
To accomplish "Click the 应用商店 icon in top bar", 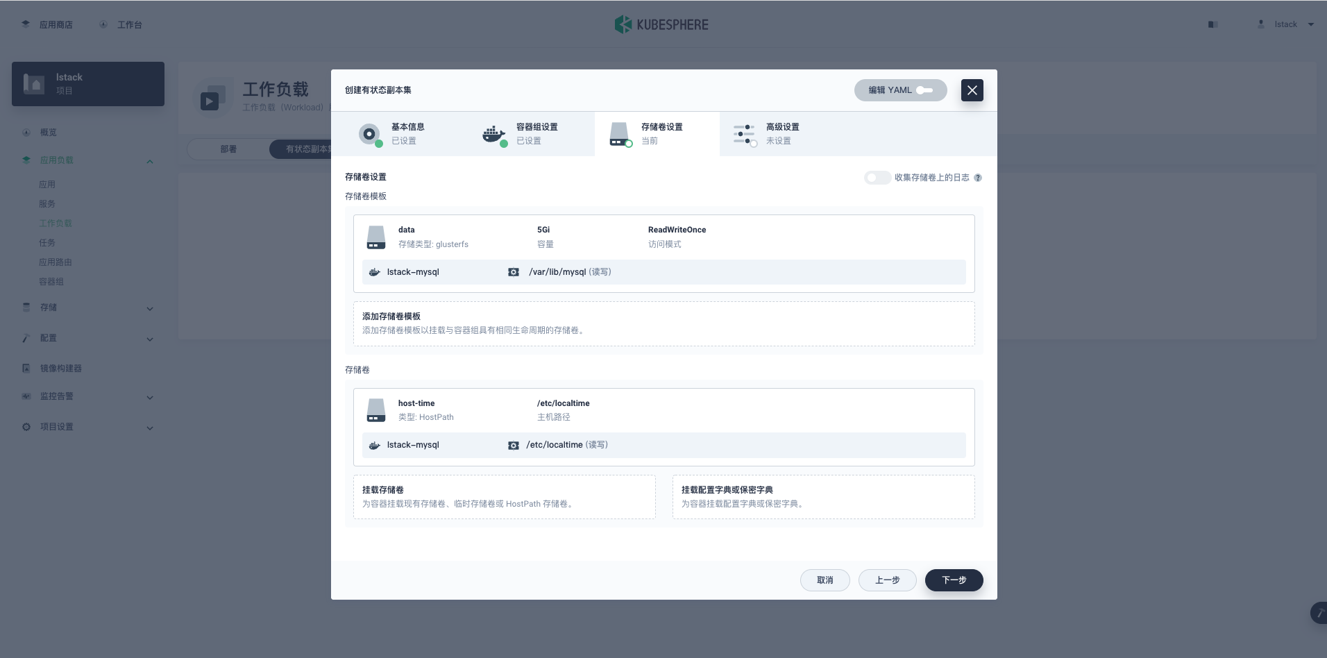I will 26,24.
